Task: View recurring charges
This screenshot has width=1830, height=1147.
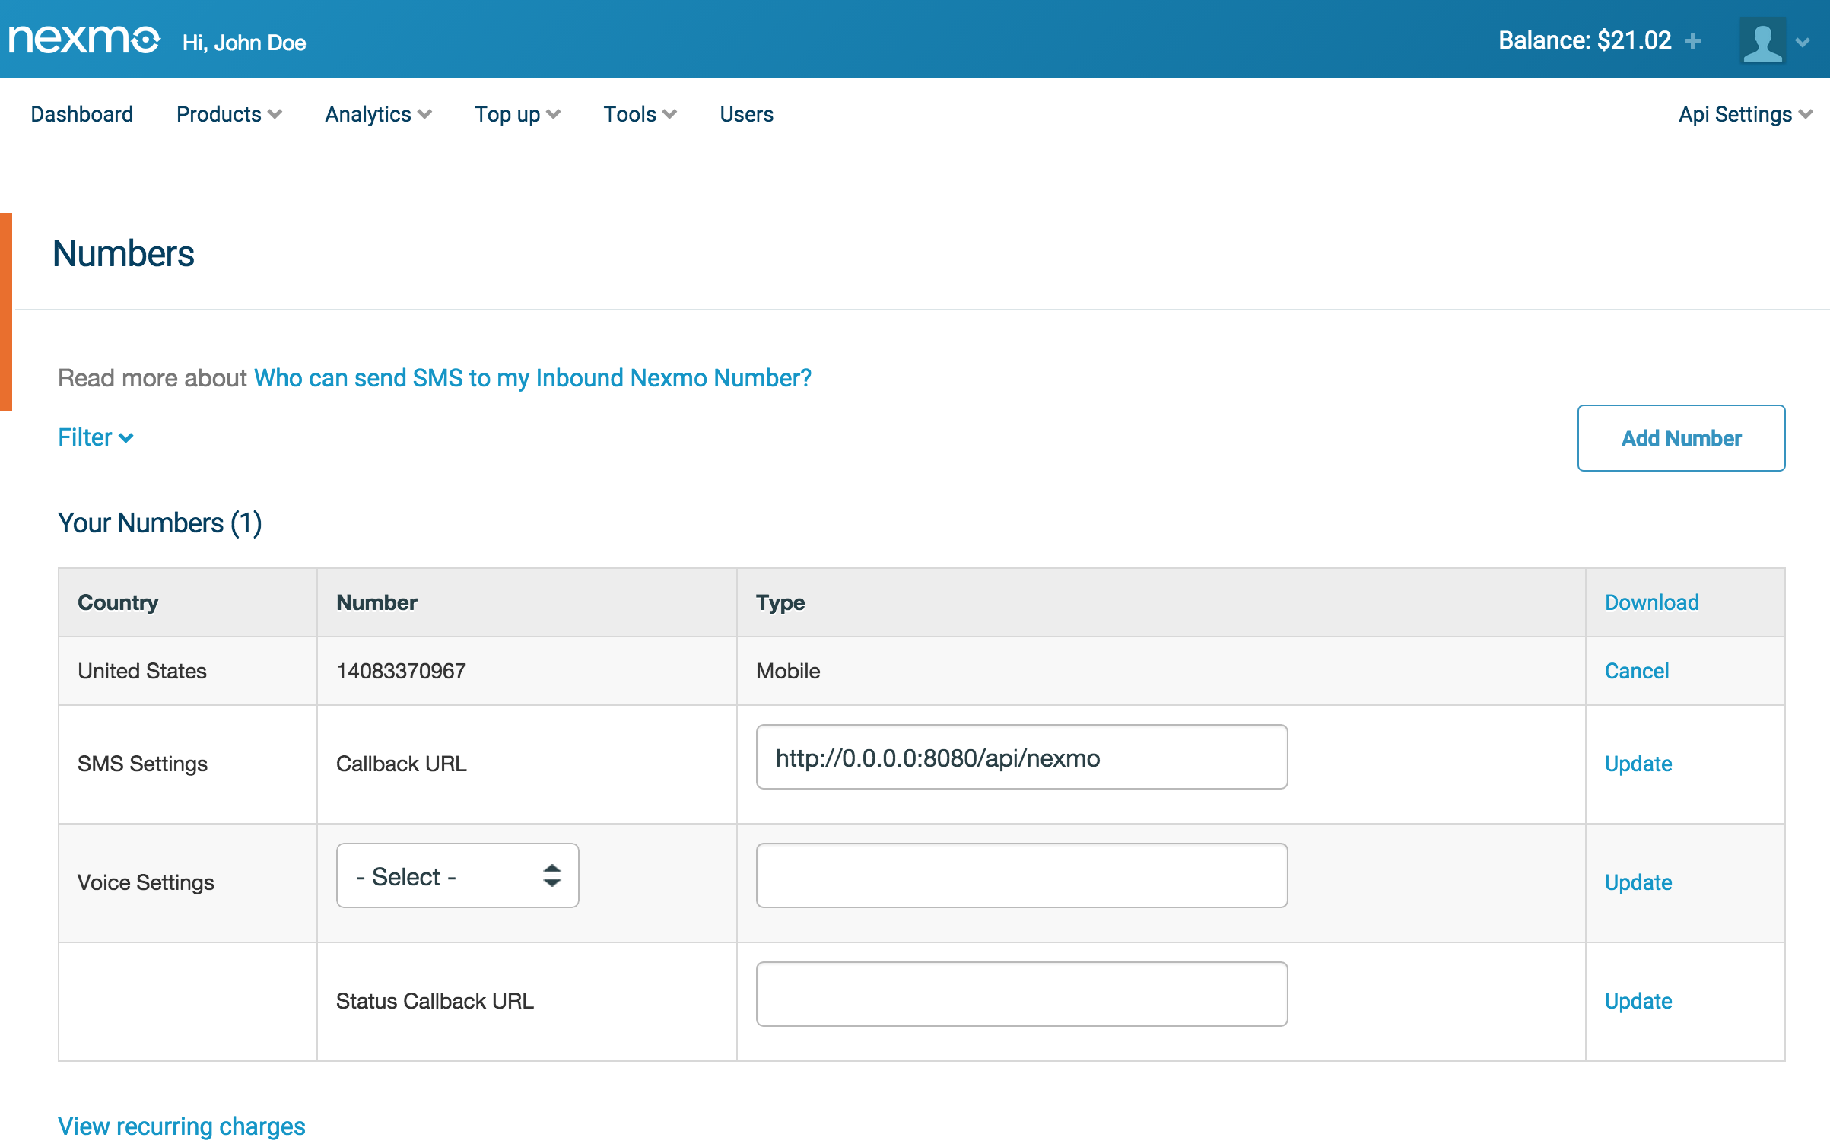Action: [x=182, y=1126]
